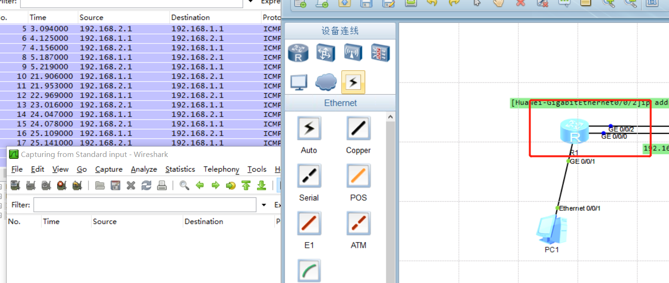
Task: Go forward in packet history
Action: point(216,185)
